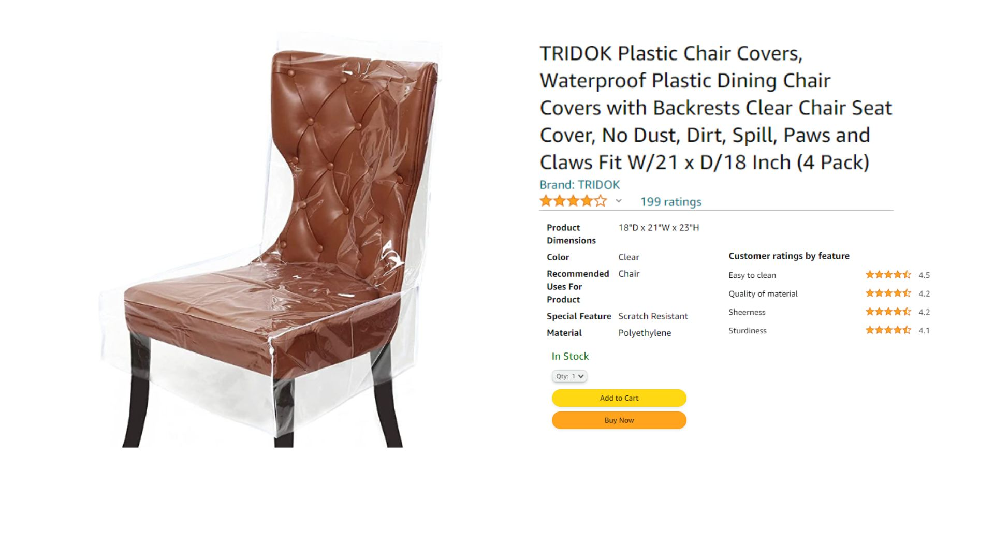Click the Polyethylene material value
The height and width of the screenshot is (559, 994).
[x=645, y=333]
